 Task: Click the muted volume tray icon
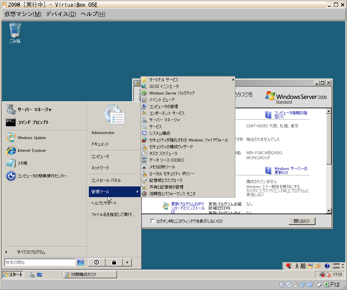click(328, 275)
